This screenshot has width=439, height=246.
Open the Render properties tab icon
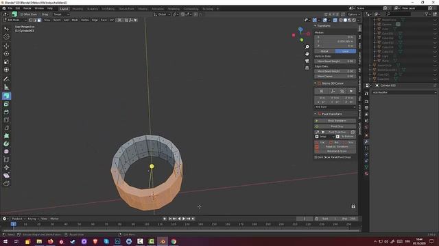(x=366, y=102)
